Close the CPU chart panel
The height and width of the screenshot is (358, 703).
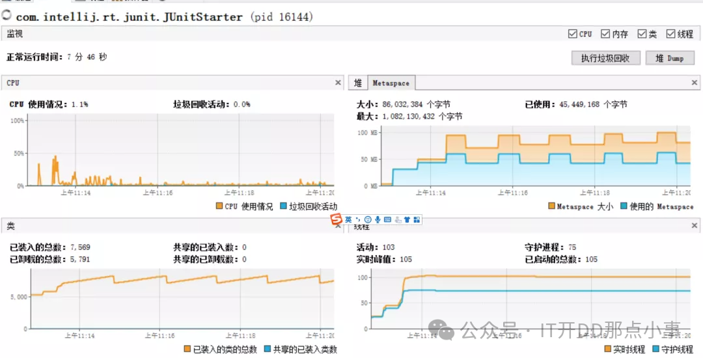coord(338,83)
